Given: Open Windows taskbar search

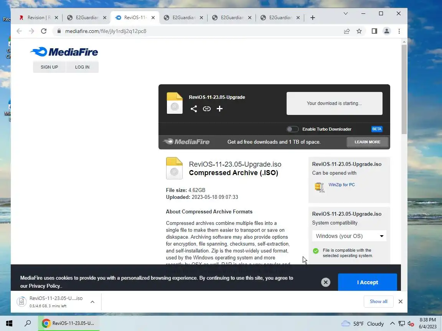Looking at the screenshot, I should click(x=28, y=323).
